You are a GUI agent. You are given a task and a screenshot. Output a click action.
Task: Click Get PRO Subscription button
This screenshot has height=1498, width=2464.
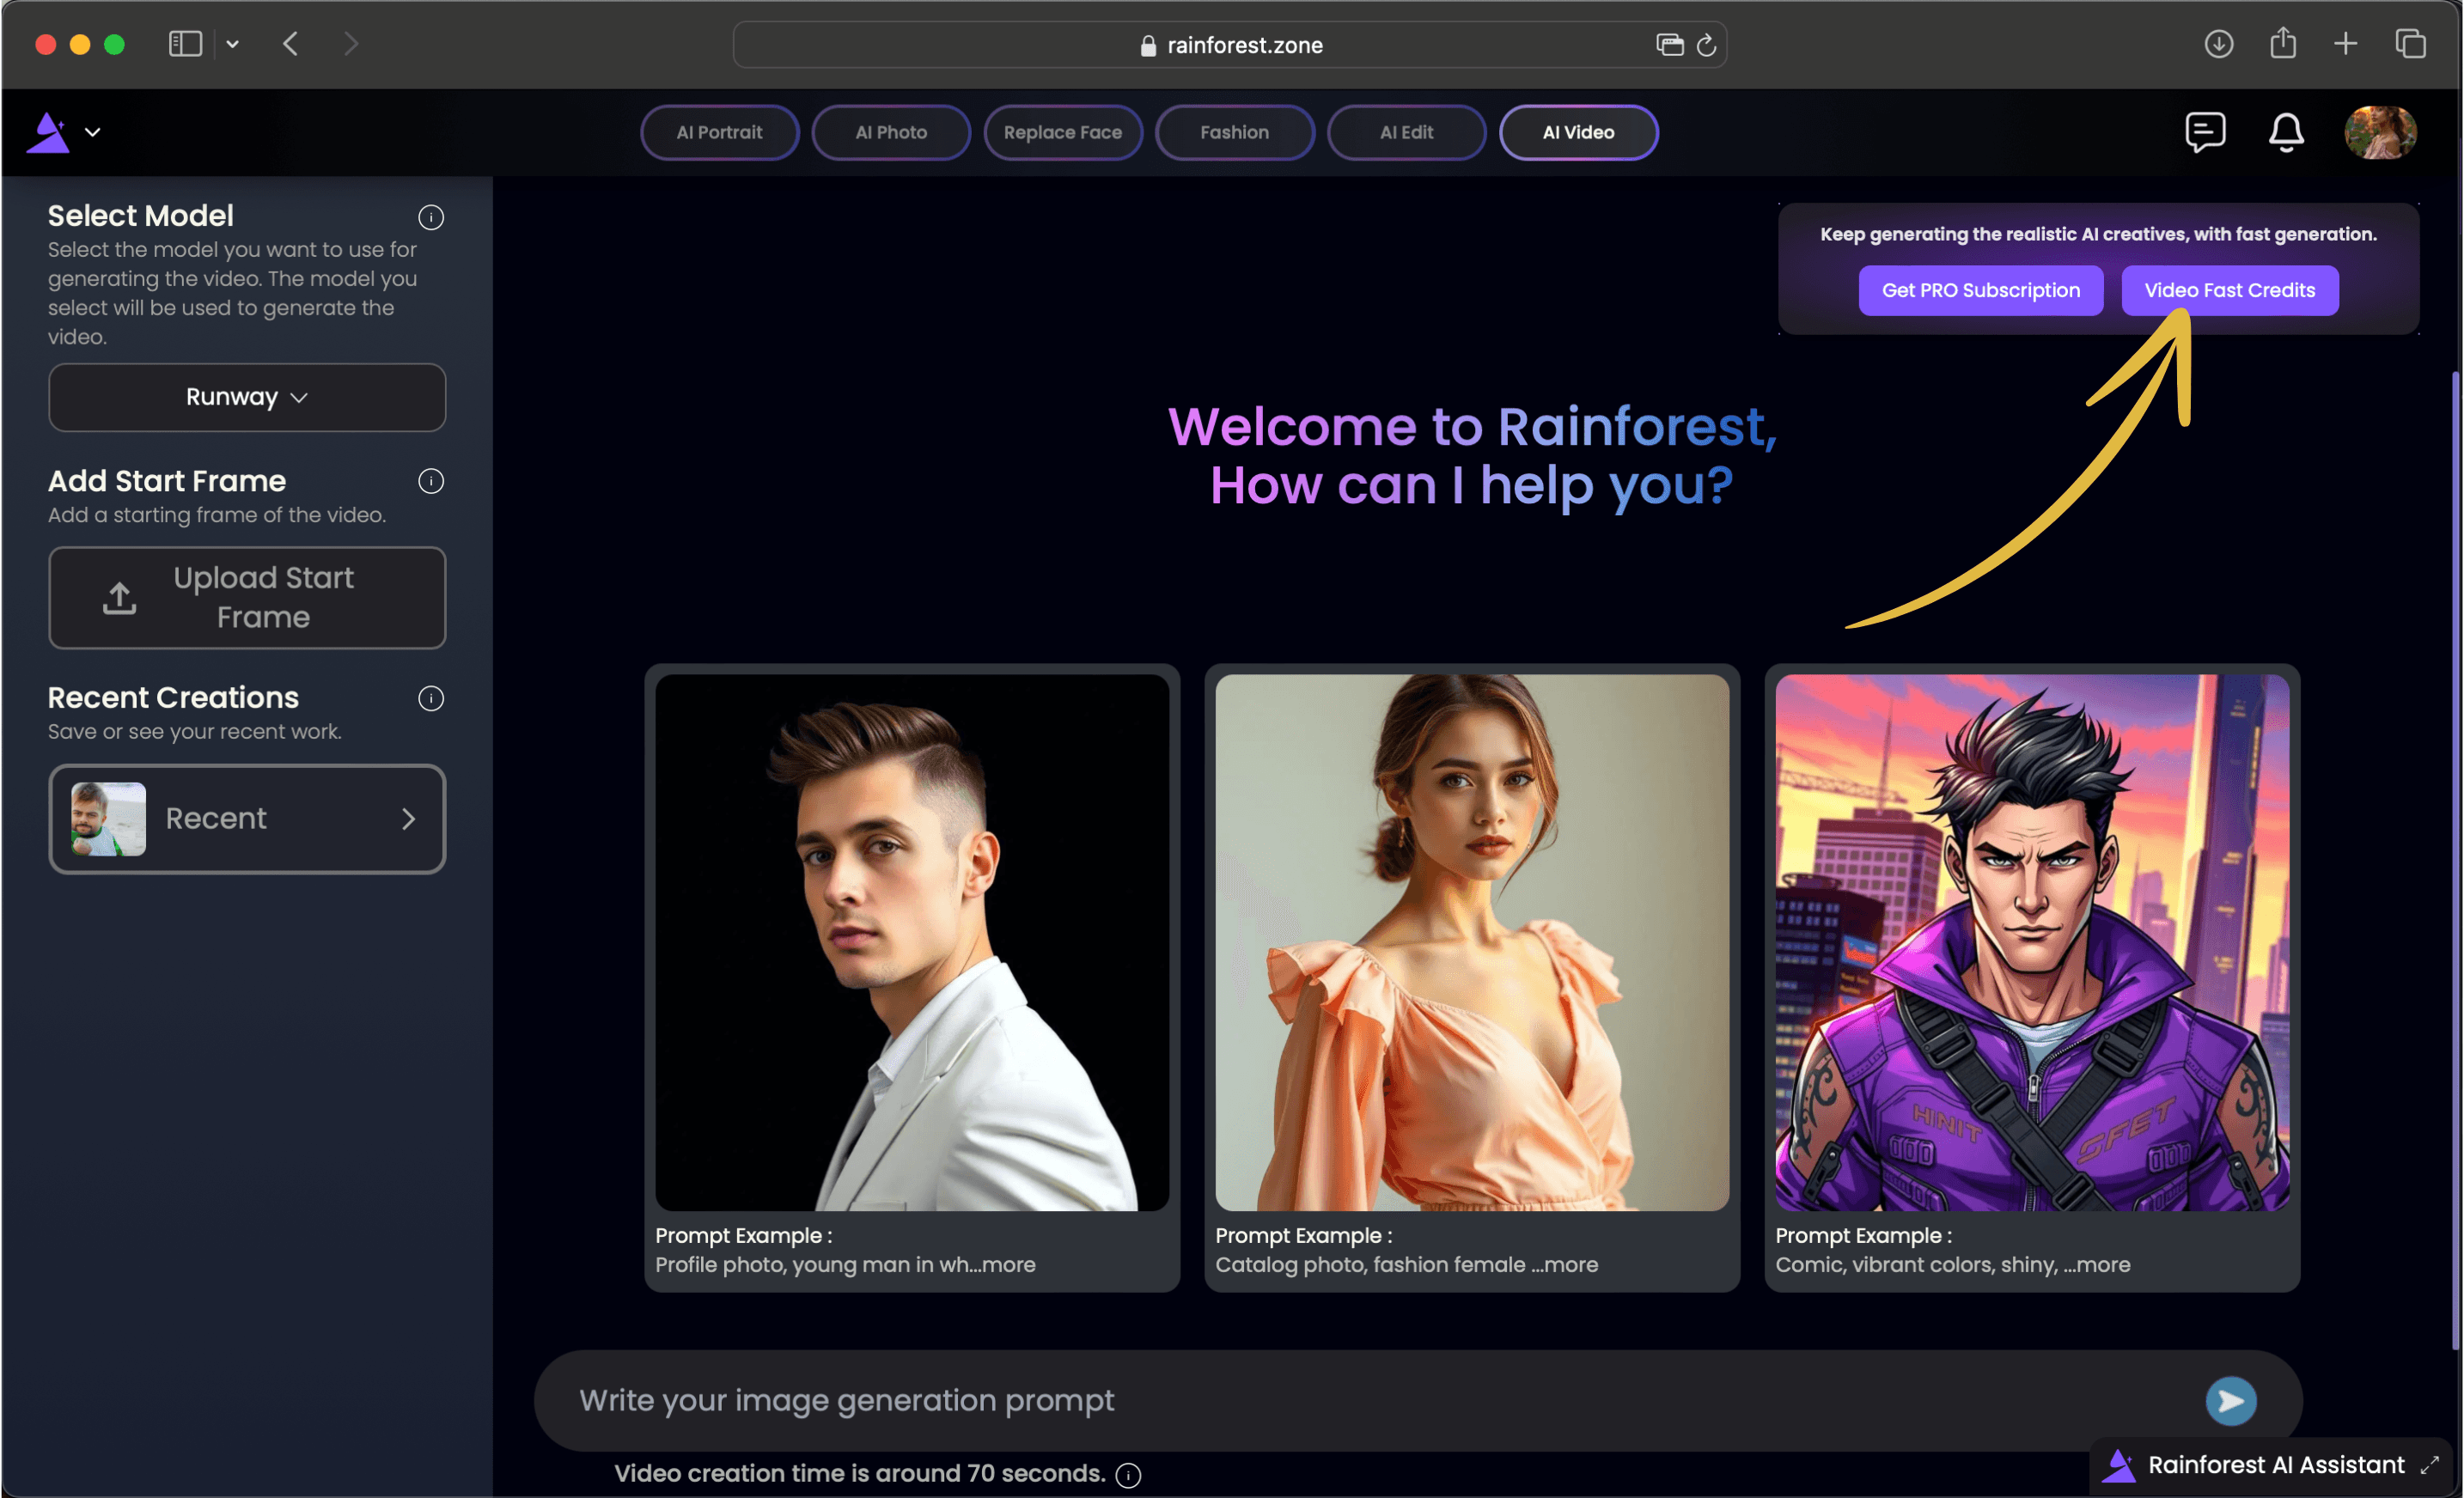coord(1980,290)
